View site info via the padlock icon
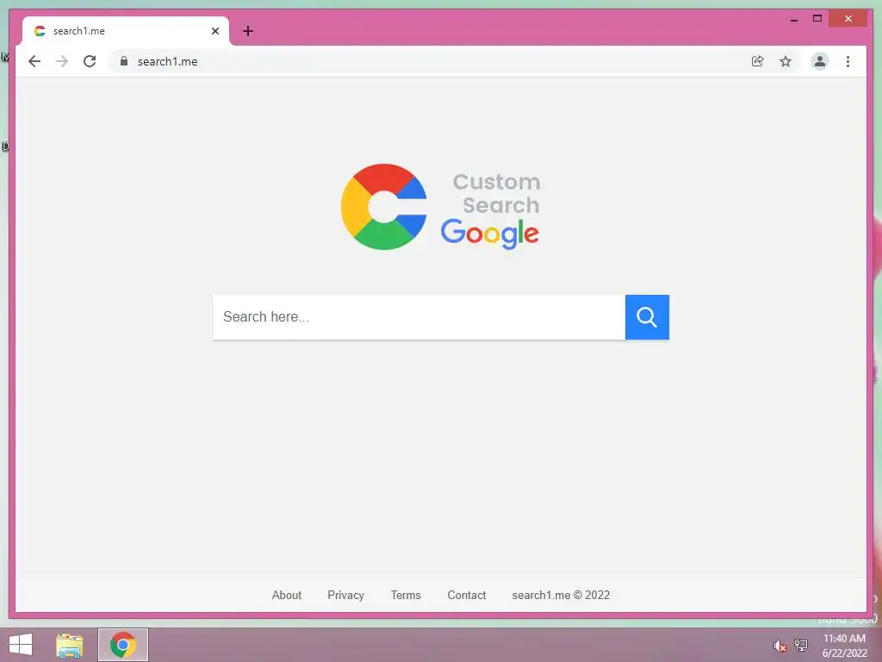This screenshot has height=662, width=882. click(x=124, y=61)
